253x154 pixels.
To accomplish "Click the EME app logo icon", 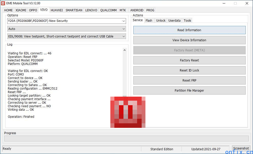I will pyautogui.click(x=3, y=3).
